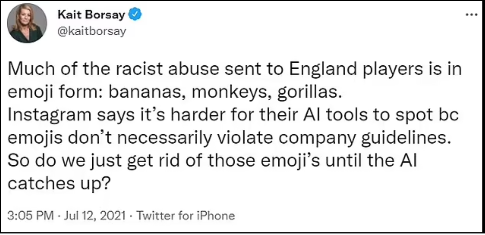Click the word "England" in the tweet
Image resolution: width=485 pixels, height=235 pixels.
coord(322,69)
